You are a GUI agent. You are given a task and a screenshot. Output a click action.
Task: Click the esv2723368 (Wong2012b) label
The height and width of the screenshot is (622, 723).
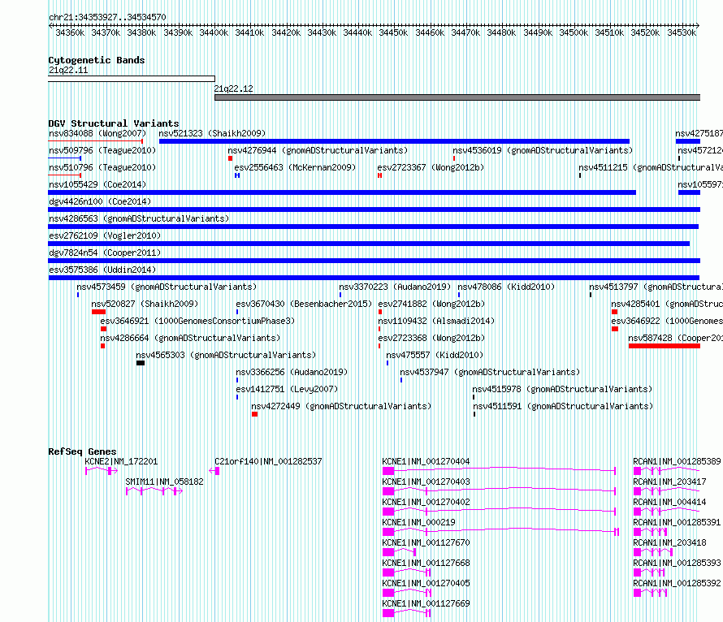pos(431,338)
